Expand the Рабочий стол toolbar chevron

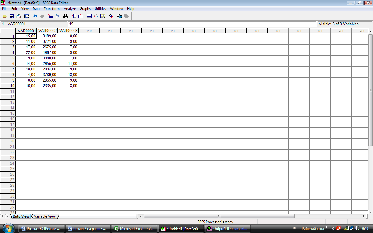coord(327,227)
